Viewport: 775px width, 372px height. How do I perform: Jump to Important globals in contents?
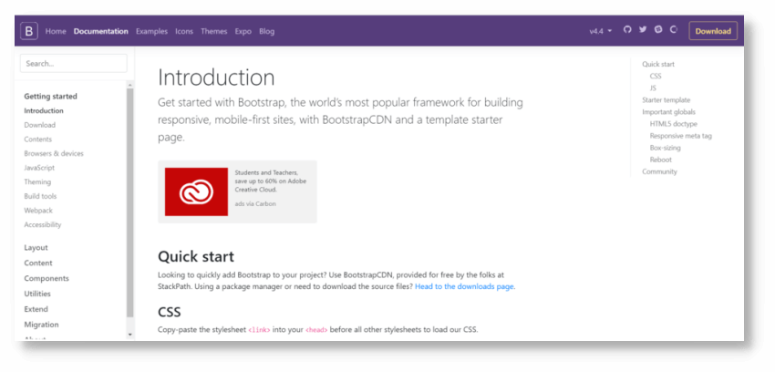(x=668, y=111)
